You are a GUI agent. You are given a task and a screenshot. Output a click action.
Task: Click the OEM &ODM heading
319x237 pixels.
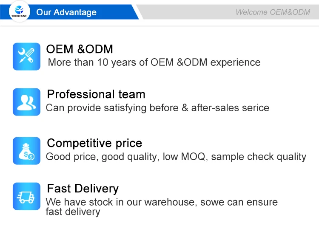(x=80, y=49)
